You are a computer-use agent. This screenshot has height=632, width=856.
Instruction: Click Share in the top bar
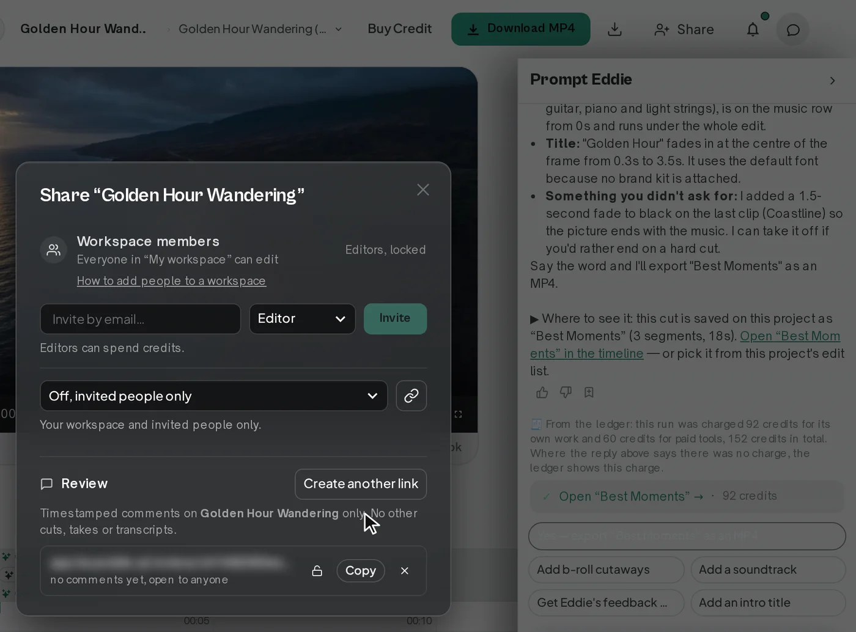pos(684,29)
